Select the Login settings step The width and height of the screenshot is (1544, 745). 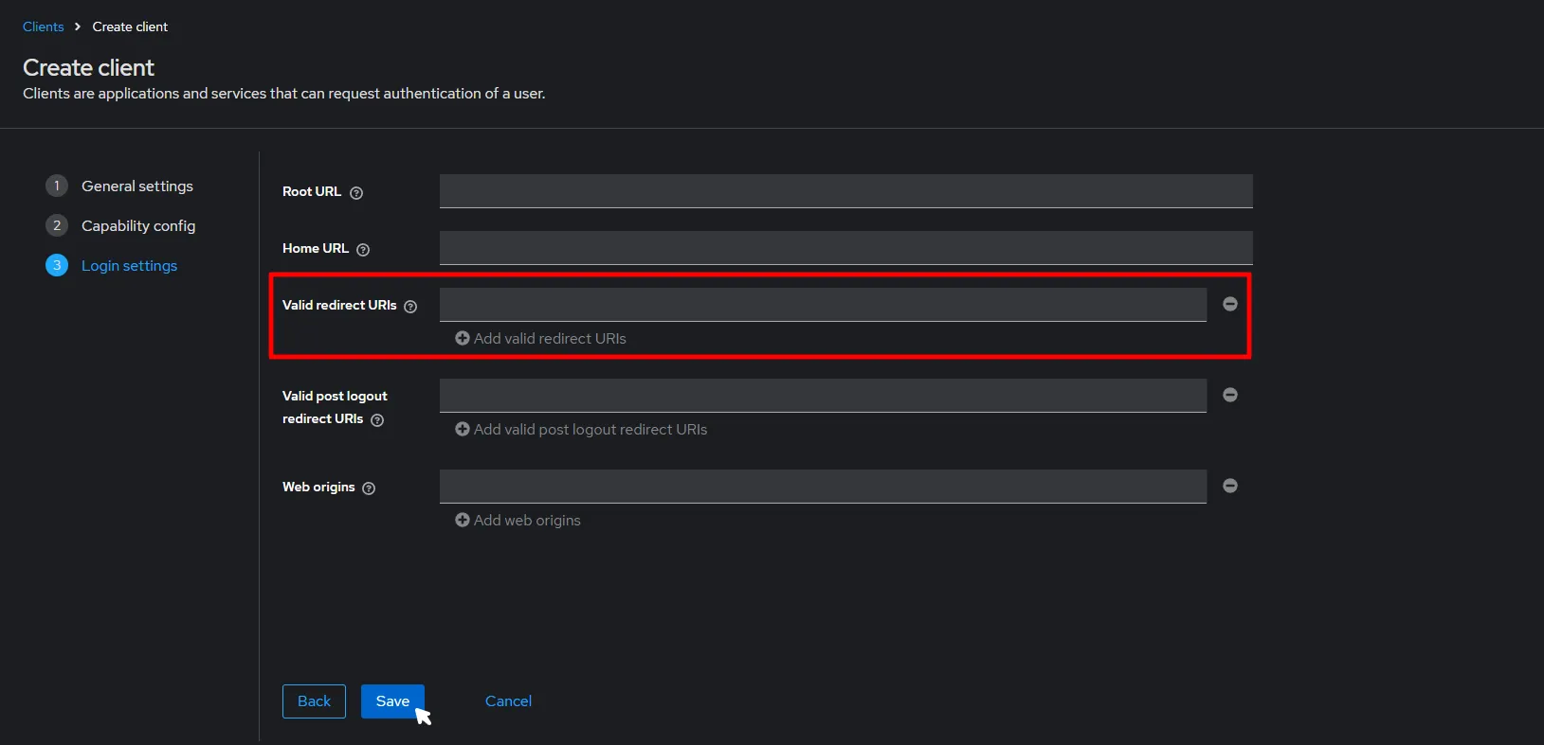[129, 266]
